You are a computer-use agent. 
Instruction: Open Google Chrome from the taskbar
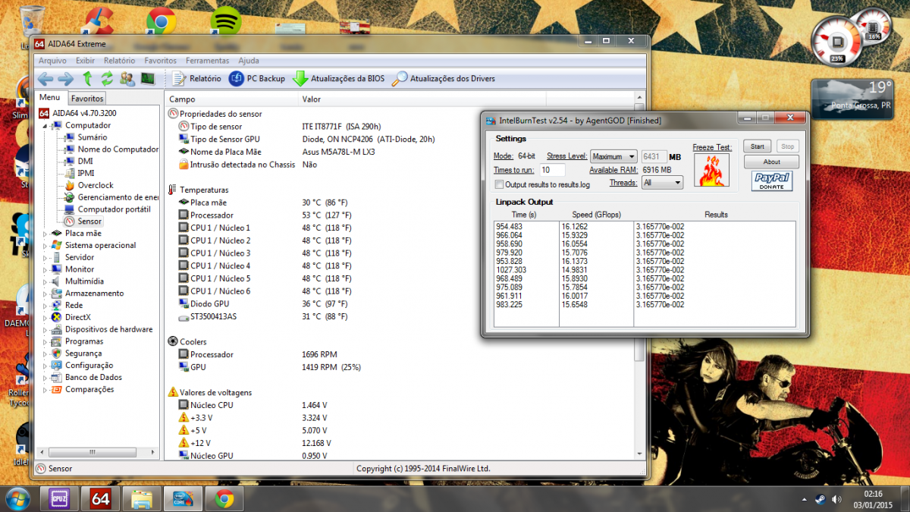[x=224, y=498]
